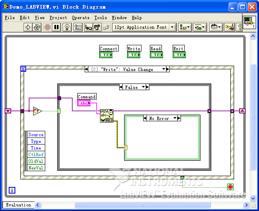Click the False case selector terminal
Viewport: 259px width, 211px height.
[59, 111]
